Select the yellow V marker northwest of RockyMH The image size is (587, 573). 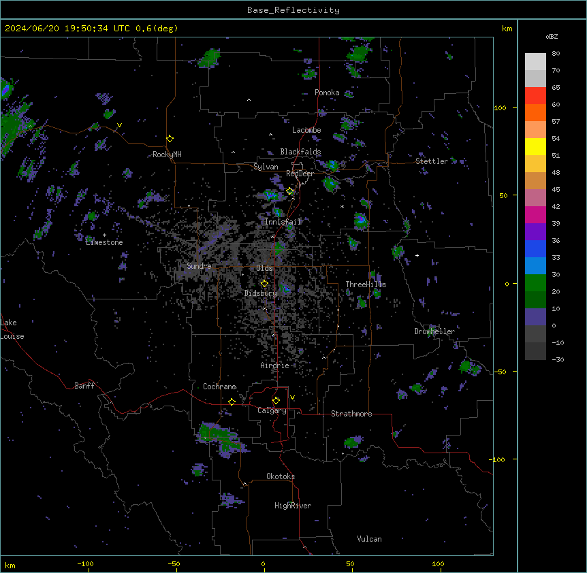[x=119, y=125]
